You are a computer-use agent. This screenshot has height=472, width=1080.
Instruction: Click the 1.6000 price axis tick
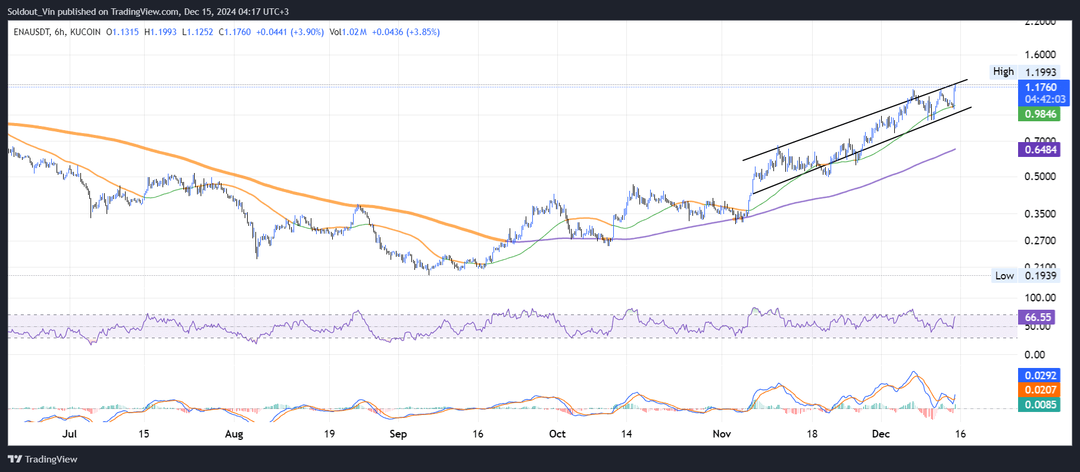click(x=1040, y=55)
